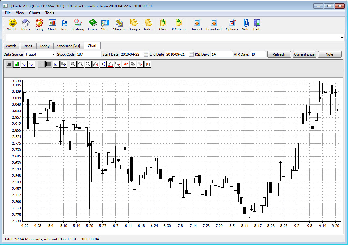Click the Download toolbar icon
Image resolution: width=348 pixels, height=245 pixels.
(x=214, y=25)
